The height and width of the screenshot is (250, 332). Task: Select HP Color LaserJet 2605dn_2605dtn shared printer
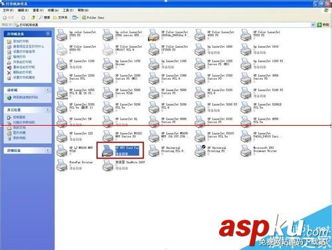pyautogui.click(x=169, y=35)
